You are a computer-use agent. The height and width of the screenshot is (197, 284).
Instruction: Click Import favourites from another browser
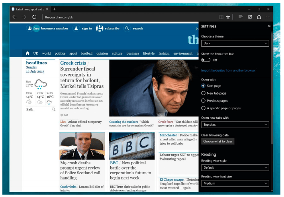228,70
